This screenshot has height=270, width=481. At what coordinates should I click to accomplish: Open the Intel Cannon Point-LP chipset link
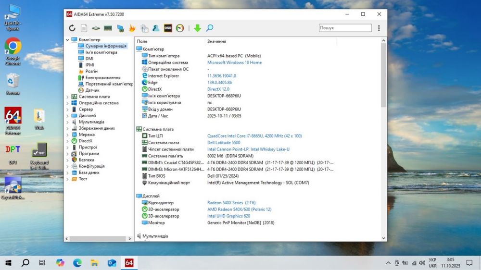pos(248,149)
